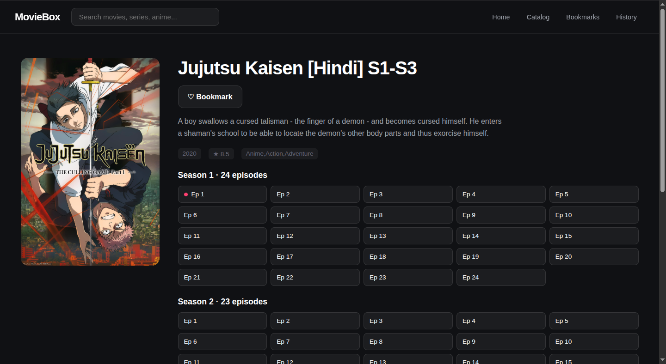
Task: Select Season 1 Ep 20
Action: tap(594, 257)
